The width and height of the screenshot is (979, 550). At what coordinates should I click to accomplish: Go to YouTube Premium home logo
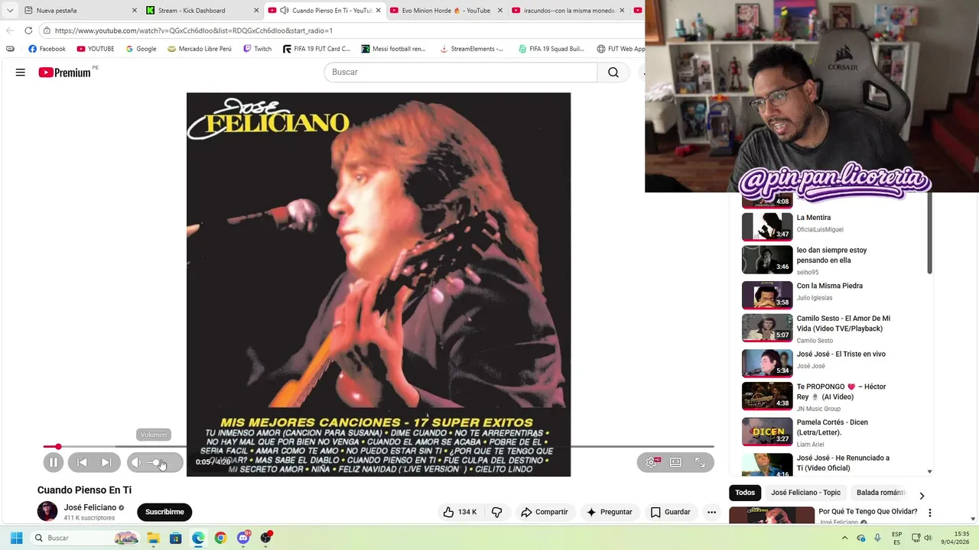(x=64, y=72)
